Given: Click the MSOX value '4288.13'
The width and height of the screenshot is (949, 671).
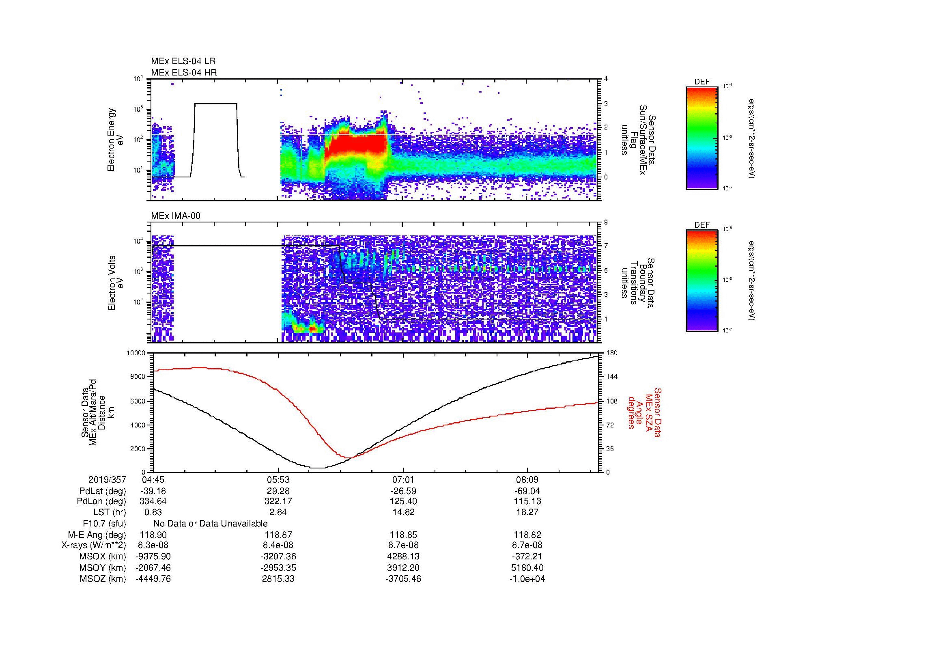Looking at the screenshot, I should pos(403,557).
